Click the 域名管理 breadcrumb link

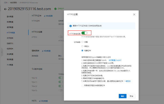pos(13,3)
